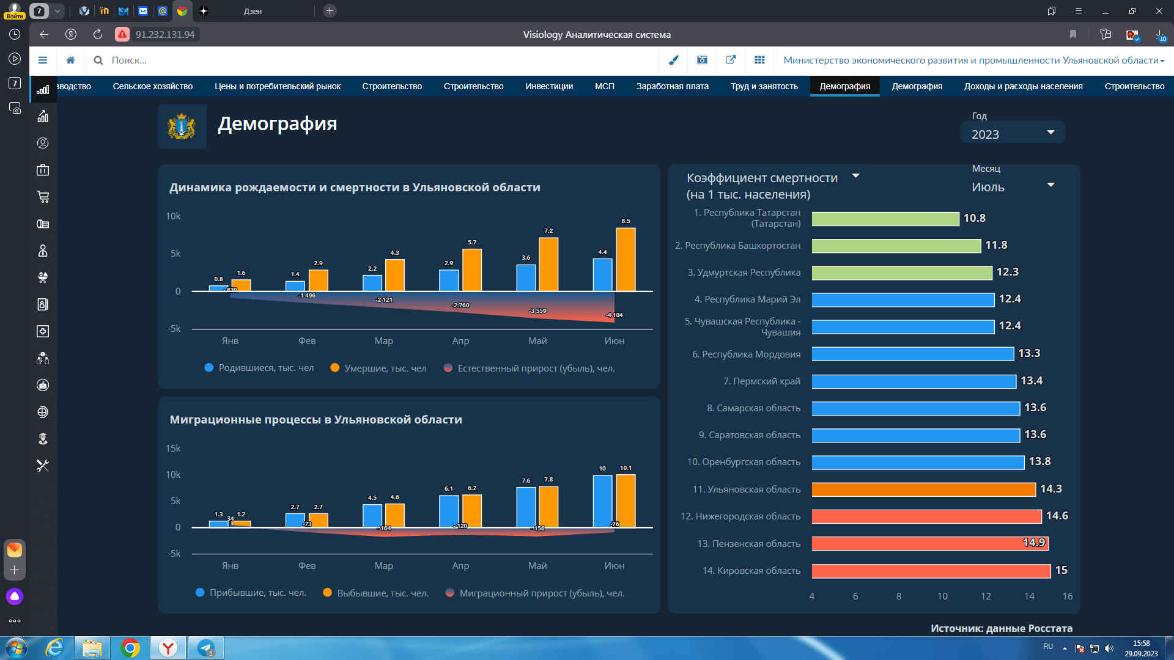
Task: Open Telegram from the taskbar
Action: point(206,648)
